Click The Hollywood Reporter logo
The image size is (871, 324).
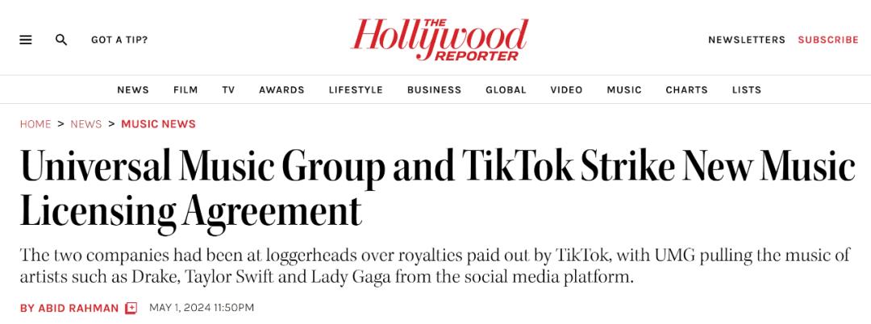(x=439, y=39)
